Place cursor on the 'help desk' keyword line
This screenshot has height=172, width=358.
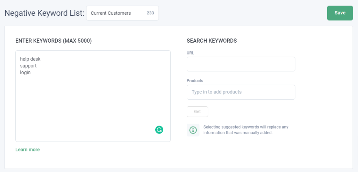30,59
